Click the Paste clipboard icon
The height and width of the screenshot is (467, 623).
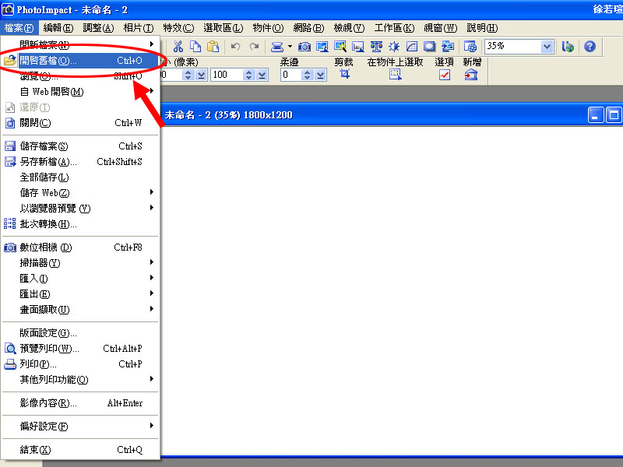(213, 47)
